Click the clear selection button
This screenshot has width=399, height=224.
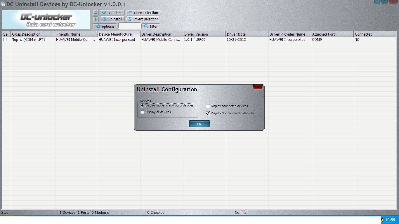143,13
